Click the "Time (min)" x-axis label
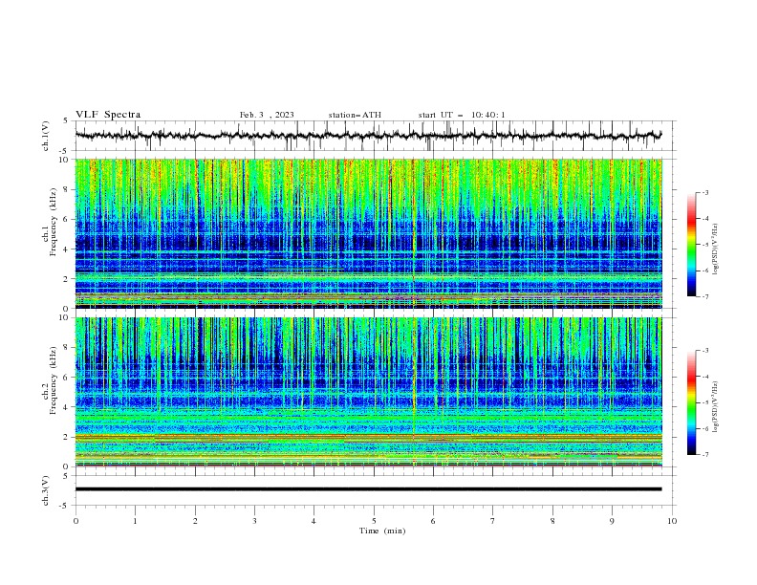Viewport: 757px width, 585px height. coord(382,531)
